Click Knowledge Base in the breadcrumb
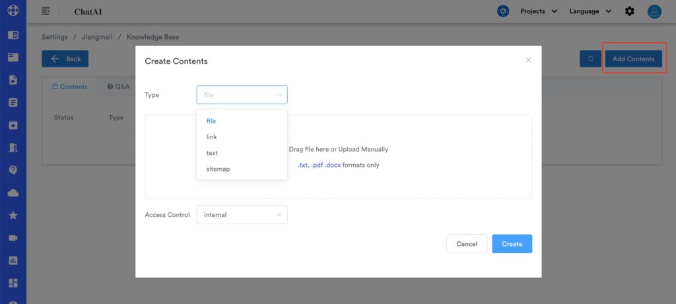 coord(152,37)
